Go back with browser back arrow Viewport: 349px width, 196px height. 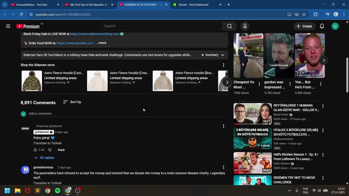point(5,14)
